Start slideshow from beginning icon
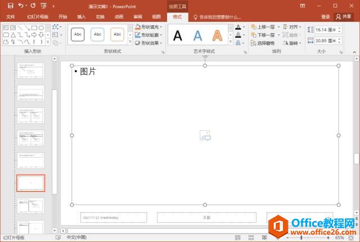 coord(43,6)
